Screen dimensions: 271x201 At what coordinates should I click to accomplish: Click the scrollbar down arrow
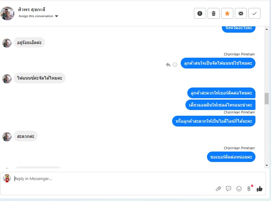pos(267,165)
